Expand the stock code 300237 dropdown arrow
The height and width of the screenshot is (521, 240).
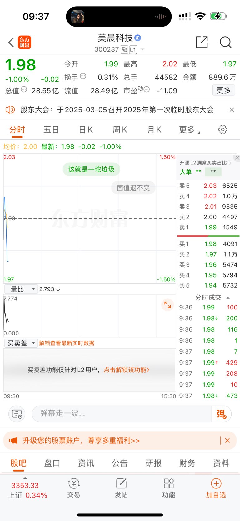[x=142, y=49]
